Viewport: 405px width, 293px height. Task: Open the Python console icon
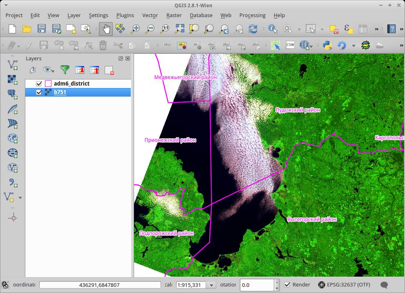click(x=327, y=45)
